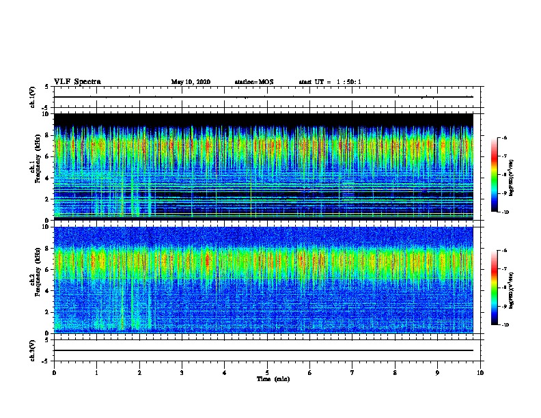Click the ch.2 spectrogram color scale bar
The height and width of the screenshot is (418, 541).
(495, 288)
